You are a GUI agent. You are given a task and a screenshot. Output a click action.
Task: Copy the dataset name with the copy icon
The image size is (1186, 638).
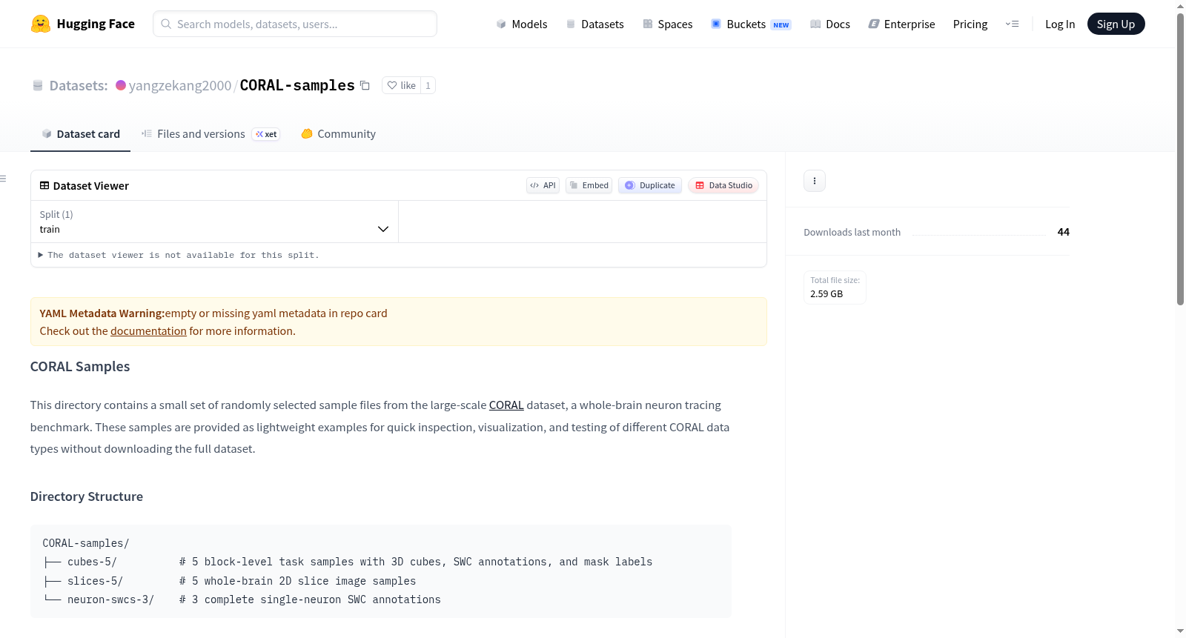click(x=365, y=85)
